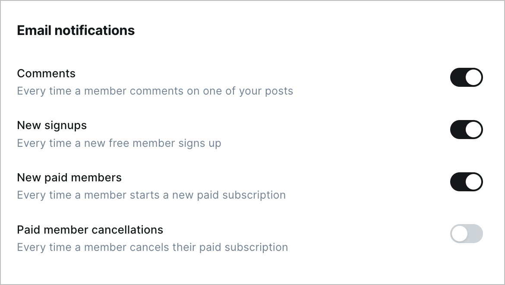The width and height of the screenshot is (505, 285).
Task: Turn off New signups notifications switch
Action: [466, 130]
